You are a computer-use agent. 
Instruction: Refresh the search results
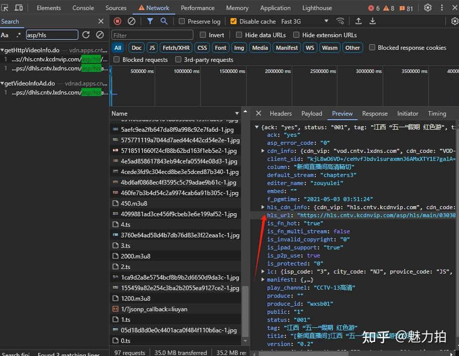[x=86, y=35]
